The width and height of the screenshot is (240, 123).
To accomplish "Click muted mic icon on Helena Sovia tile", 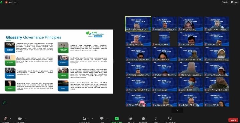I will tap(153, 29).
